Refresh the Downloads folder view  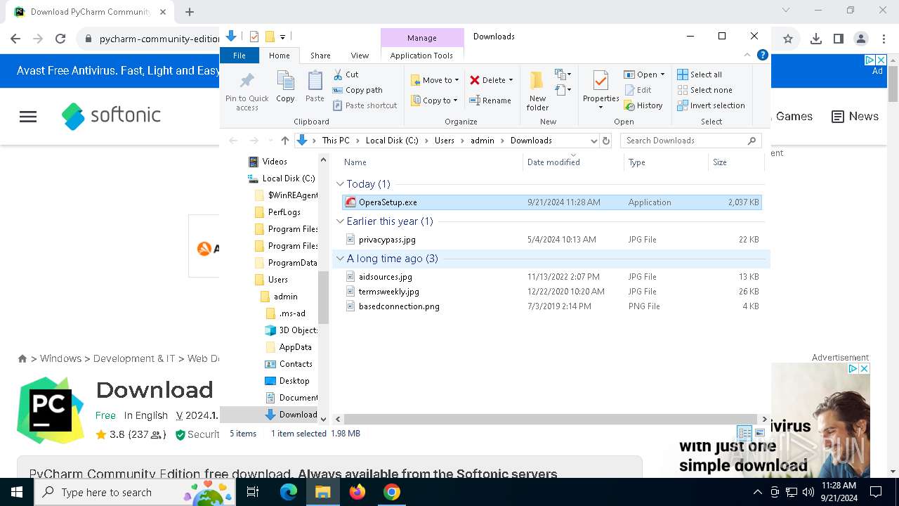pyautogui.click(x=606, y=141)
